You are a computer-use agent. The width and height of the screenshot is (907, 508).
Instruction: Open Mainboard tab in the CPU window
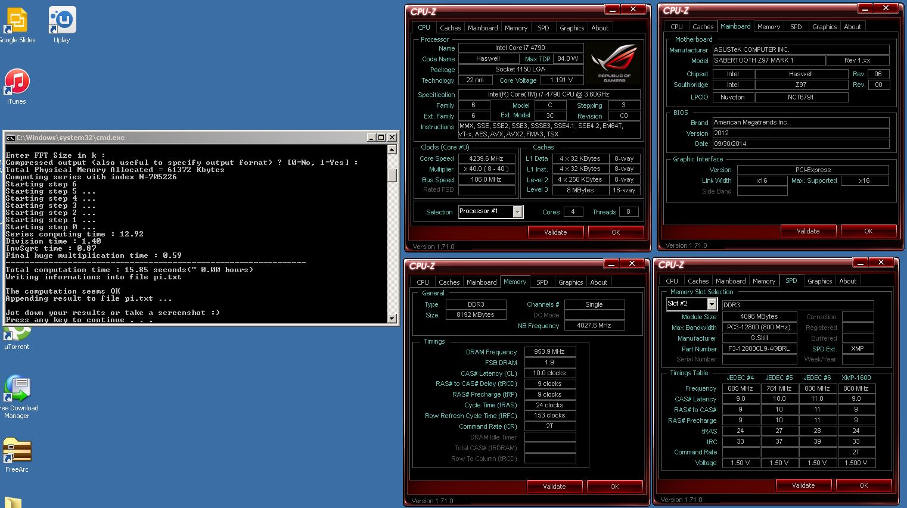[483, 28]
